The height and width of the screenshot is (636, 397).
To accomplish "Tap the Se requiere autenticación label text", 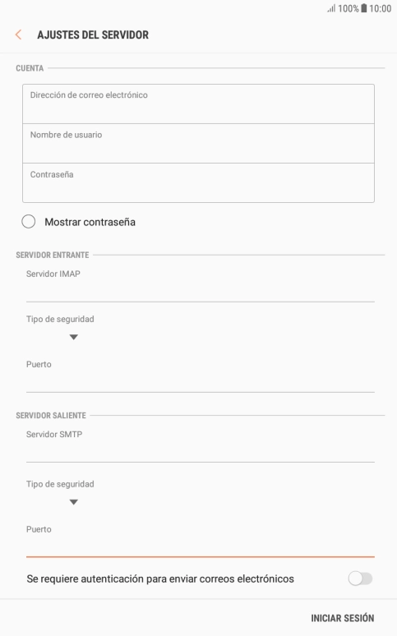I will pos(160,578).
